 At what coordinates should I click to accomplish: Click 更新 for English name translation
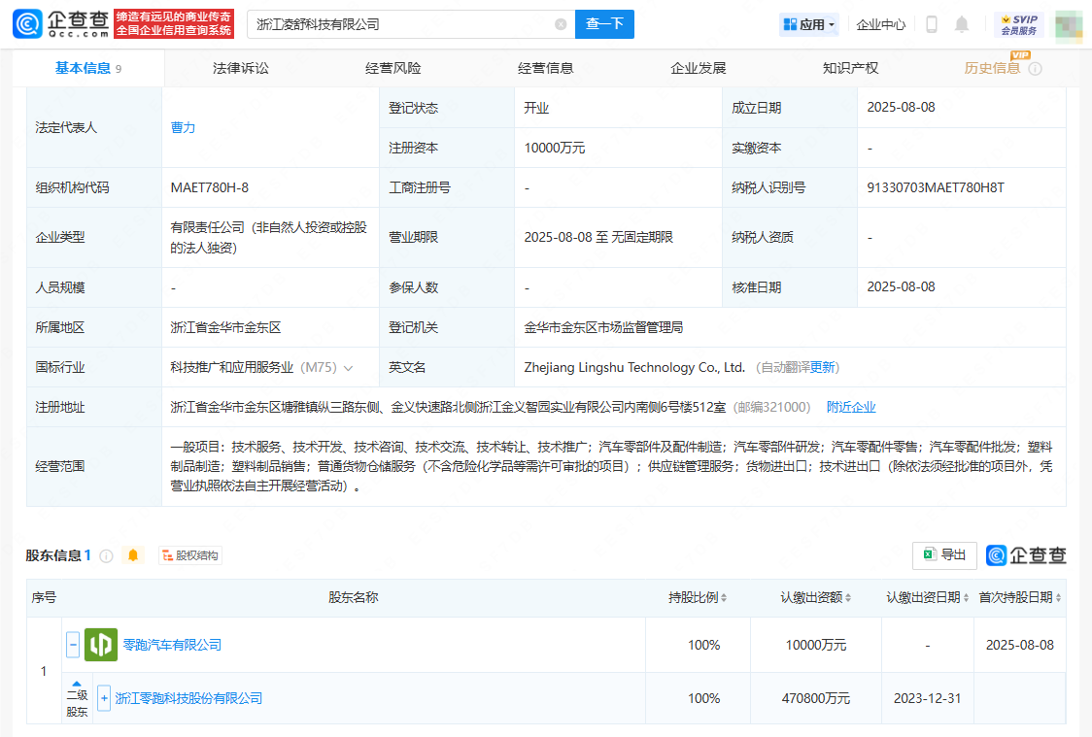(x=823, y=367)
